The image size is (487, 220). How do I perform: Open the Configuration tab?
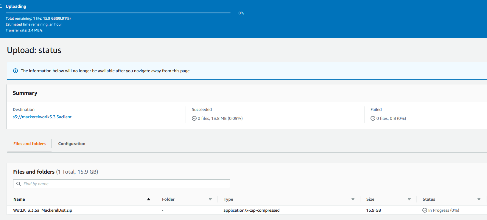click(x=72, y=144)
